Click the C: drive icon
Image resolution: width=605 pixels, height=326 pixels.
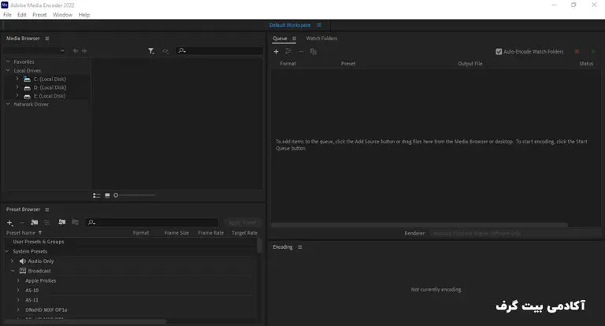click(27, 79)
